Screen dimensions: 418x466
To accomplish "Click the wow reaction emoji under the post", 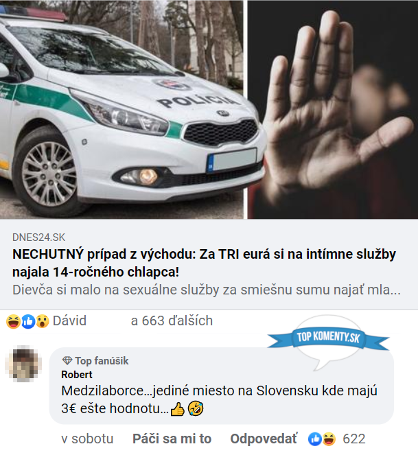I will click(x=43, y=321).
